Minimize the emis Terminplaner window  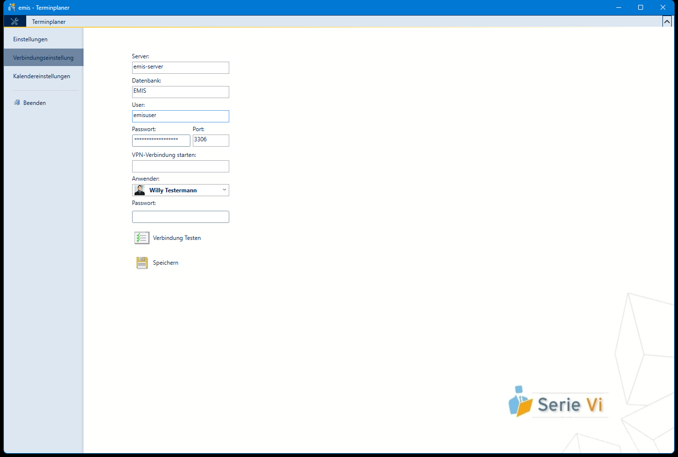point(619,7)
